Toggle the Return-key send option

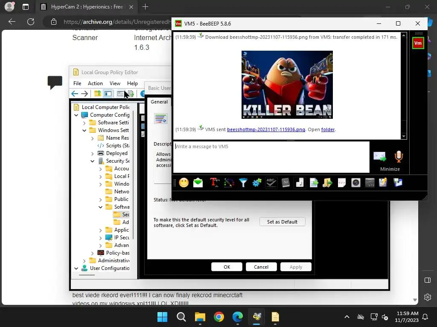(x=300, y=183)
